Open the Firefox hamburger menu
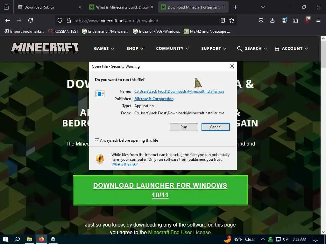 (318, 20)
